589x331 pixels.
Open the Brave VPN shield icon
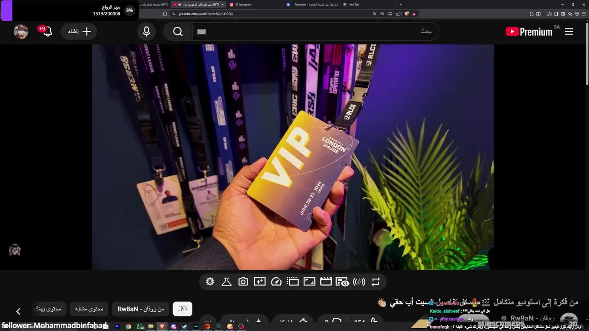click(577, 14)
